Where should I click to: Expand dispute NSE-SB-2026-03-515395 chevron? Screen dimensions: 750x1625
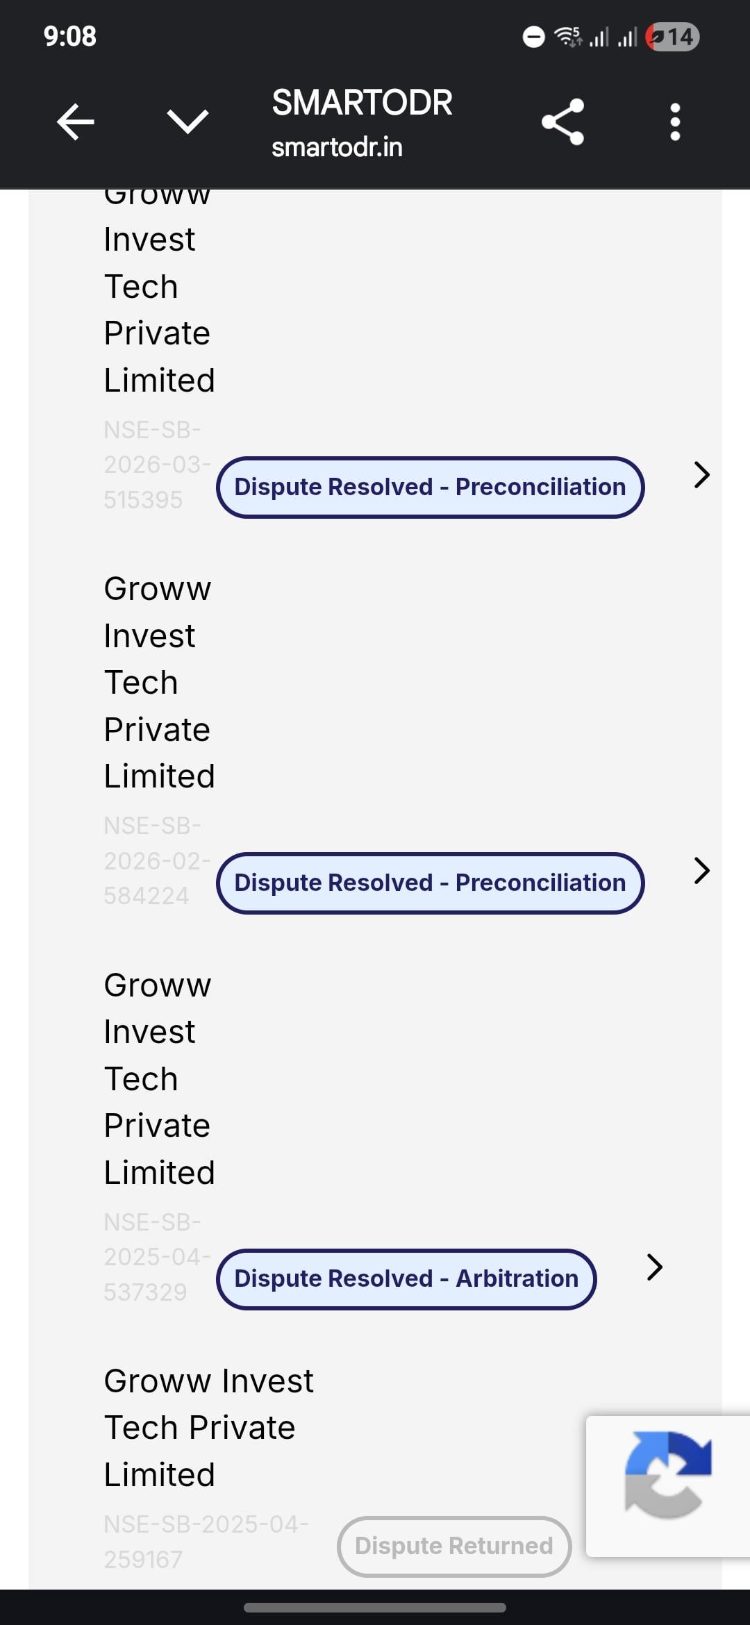[701, 475]
